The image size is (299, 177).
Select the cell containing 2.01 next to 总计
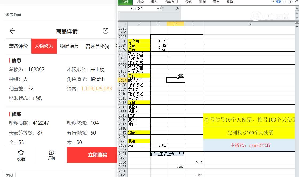[x=159, y=145]
